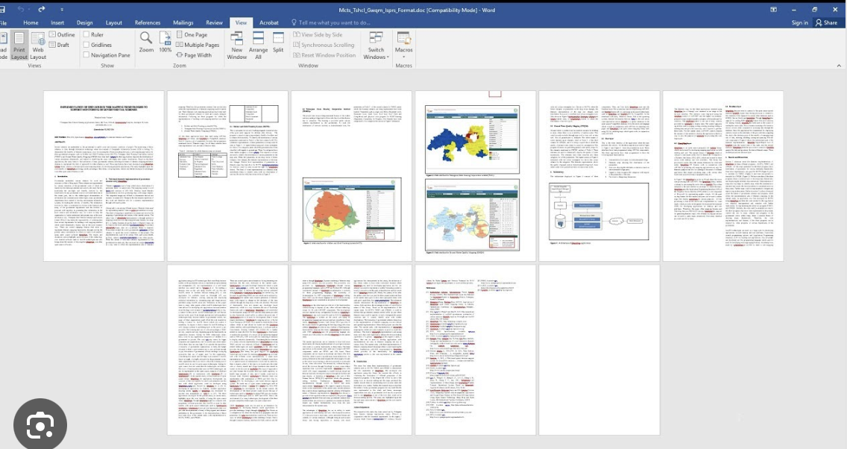Click the Redo arrow in Quick Access

tap(41, 9)
